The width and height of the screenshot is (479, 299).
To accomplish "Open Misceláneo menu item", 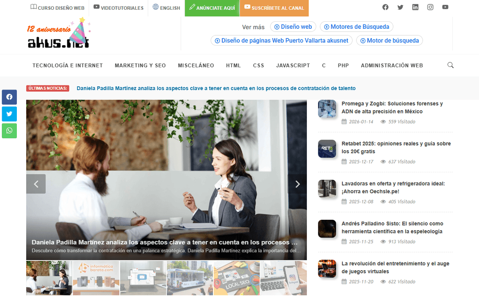I will pyautogui.click(x=196, y=66).
